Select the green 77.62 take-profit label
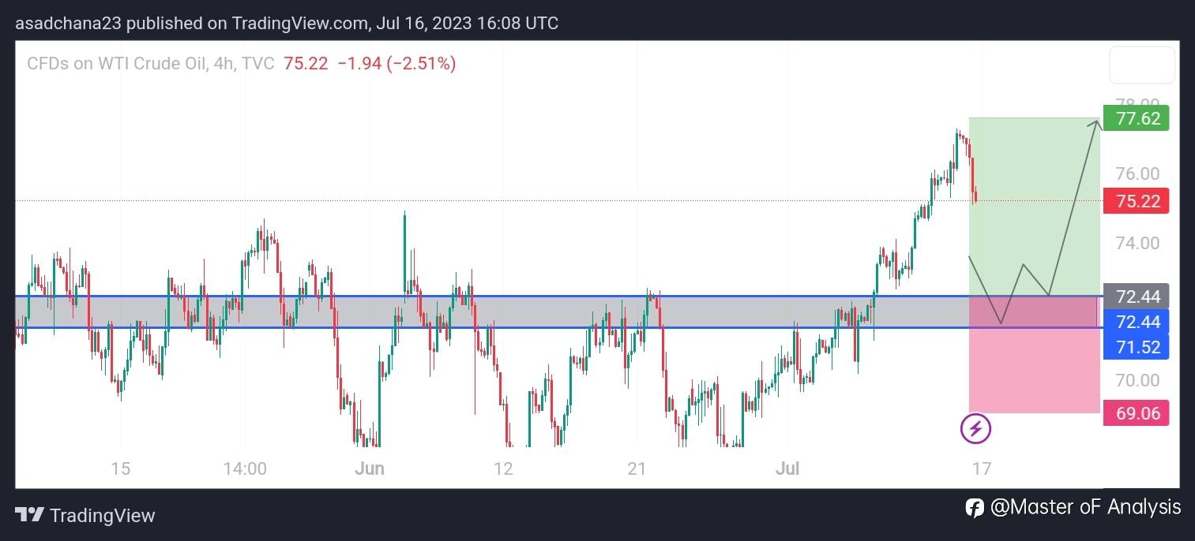Image resolution: width=1195 pixels, height=541 pixels. pos(1136,118)
